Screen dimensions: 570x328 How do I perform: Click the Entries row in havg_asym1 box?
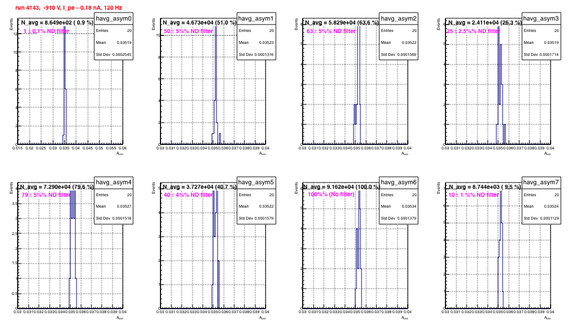pos(256,30)
